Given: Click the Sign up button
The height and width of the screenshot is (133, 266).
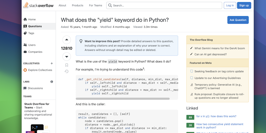Looking at the screenshot, I should 244,5.
